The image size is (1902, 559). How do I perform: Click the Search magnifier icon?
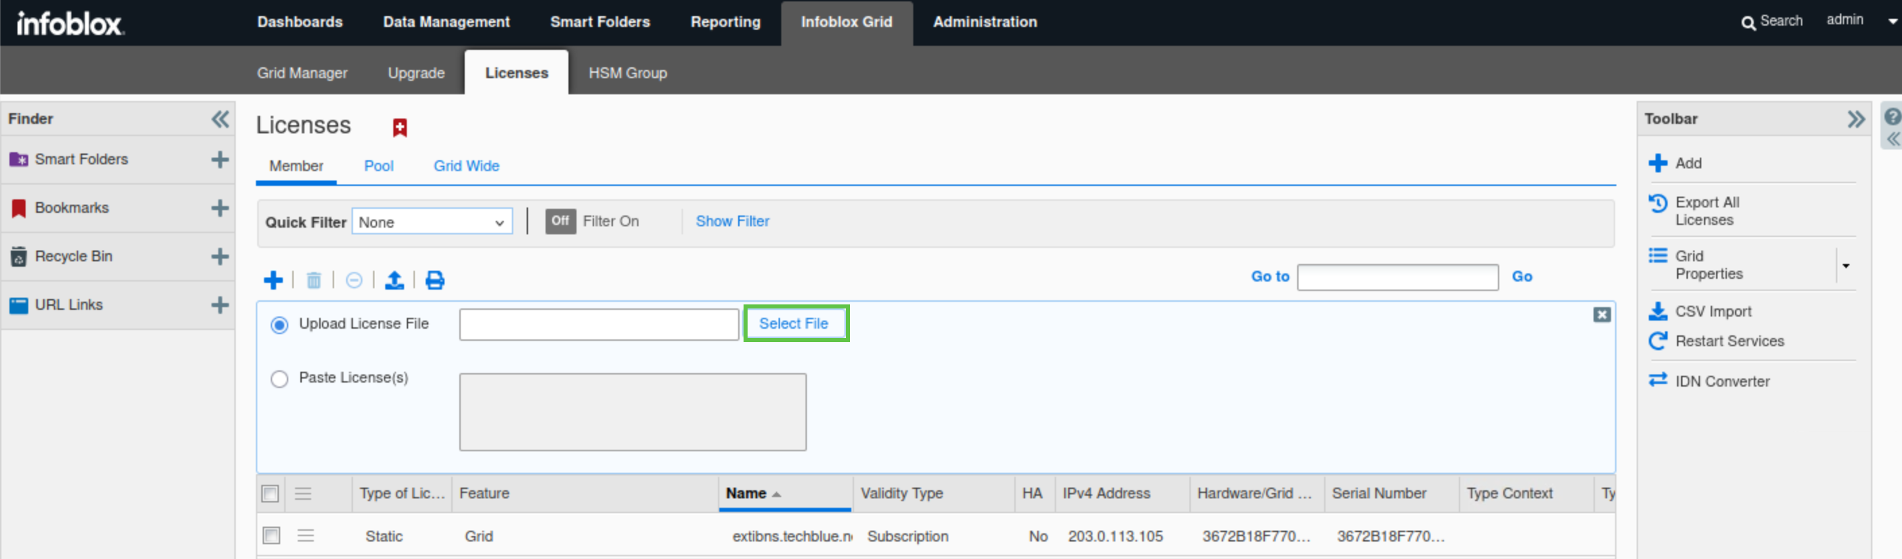1748,23
